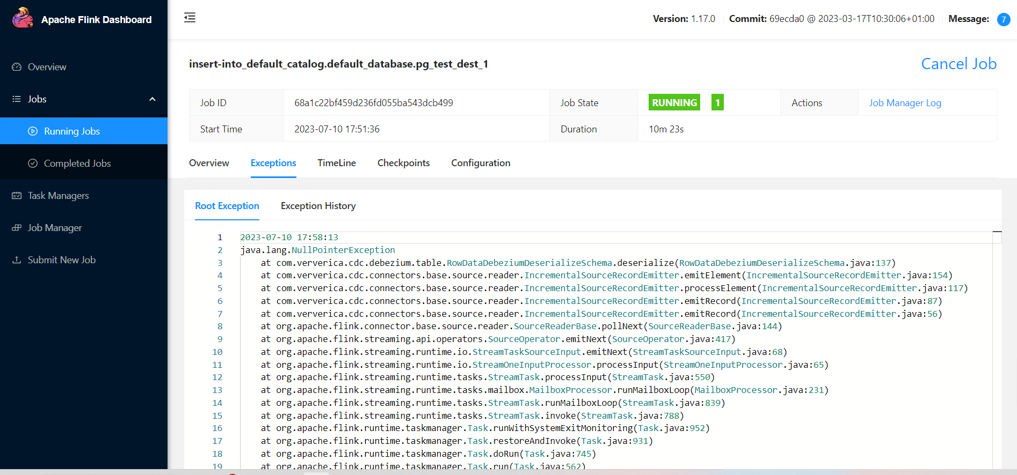Click the Task Managers schedule icon
The image size is (1017, 475).
(x=17, y=196)
